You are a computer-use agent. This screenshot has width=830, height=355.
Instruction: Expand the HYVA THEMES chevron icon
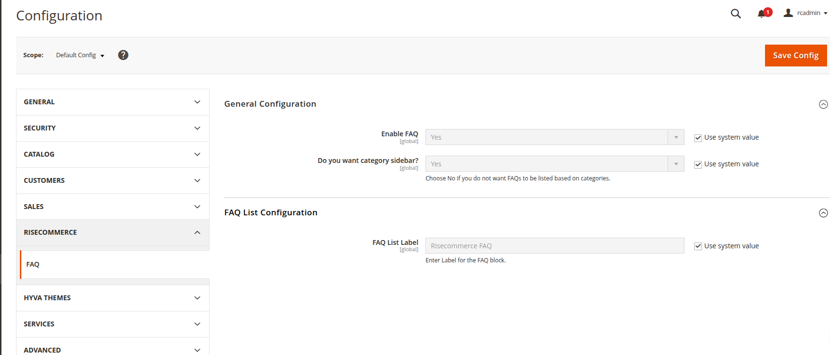pos(197,298)
